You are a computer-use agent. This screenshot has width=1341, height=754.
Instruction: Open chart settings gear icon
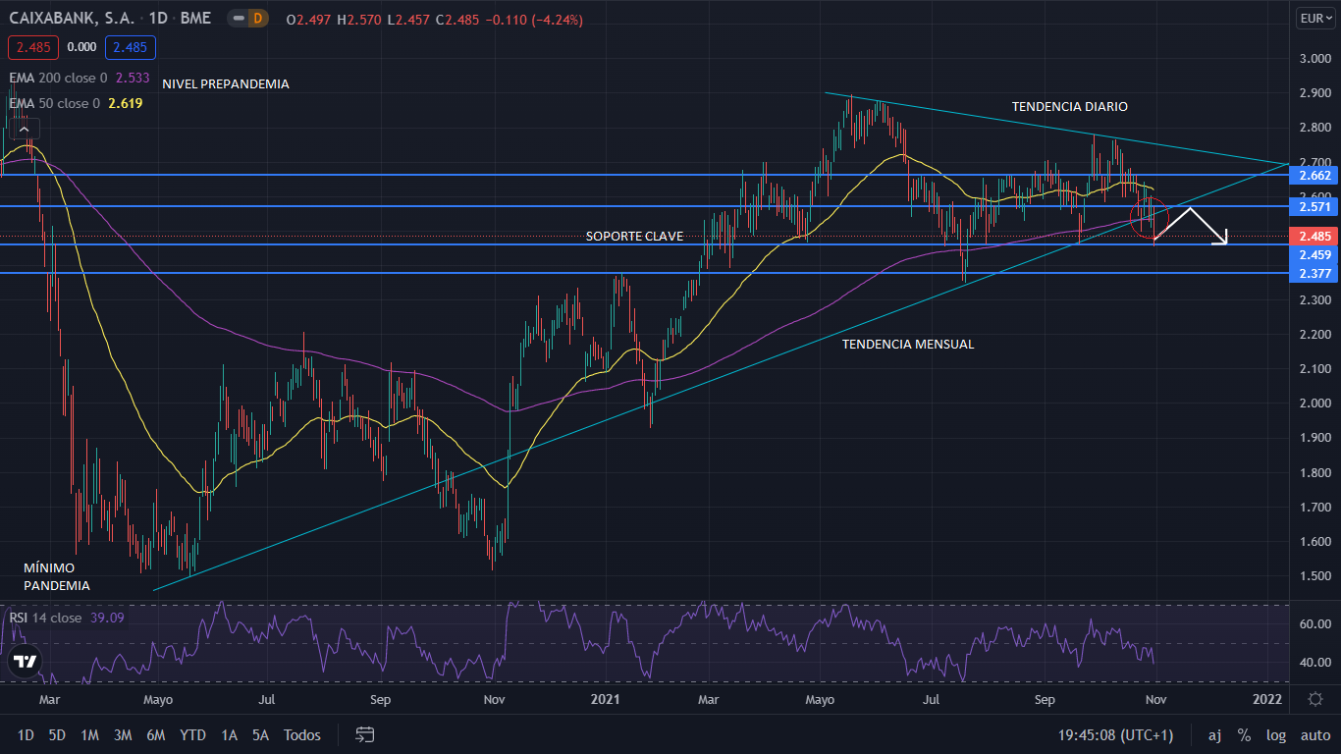1315,699
